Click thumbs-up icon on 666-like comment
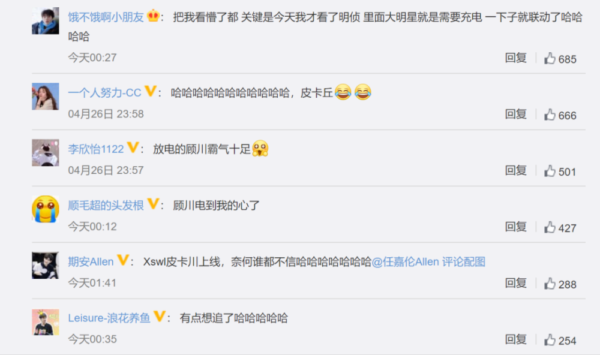This screenshot has width=600, height=355. point(550,115)
